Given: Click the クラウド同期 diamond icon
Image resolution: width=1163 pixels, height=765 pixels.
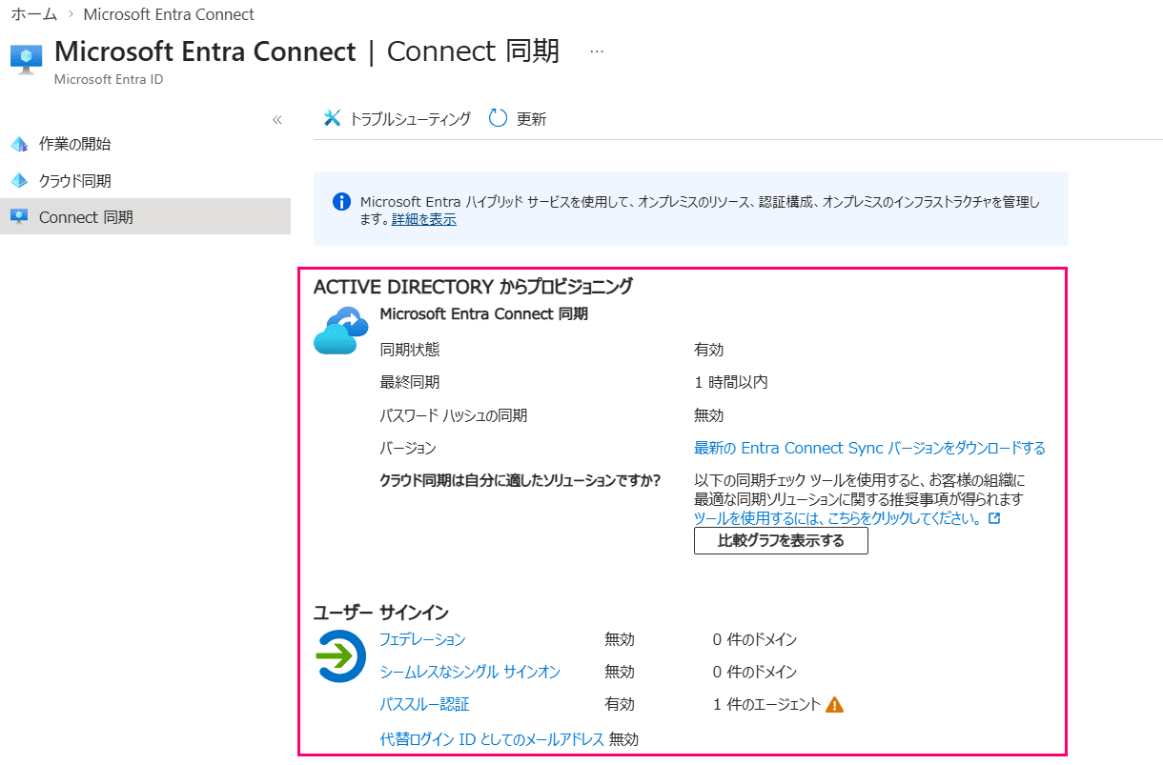Looking at the screenshot, I should [19, 181].
